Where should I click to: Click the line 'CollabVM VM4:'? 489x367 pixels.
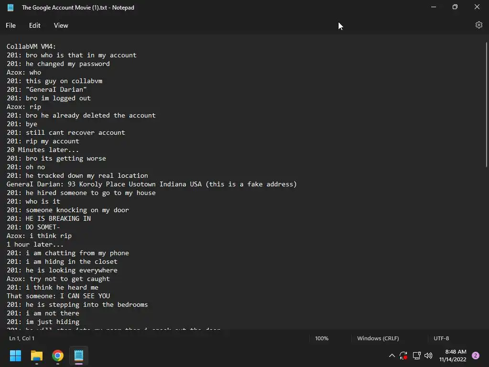31,46
